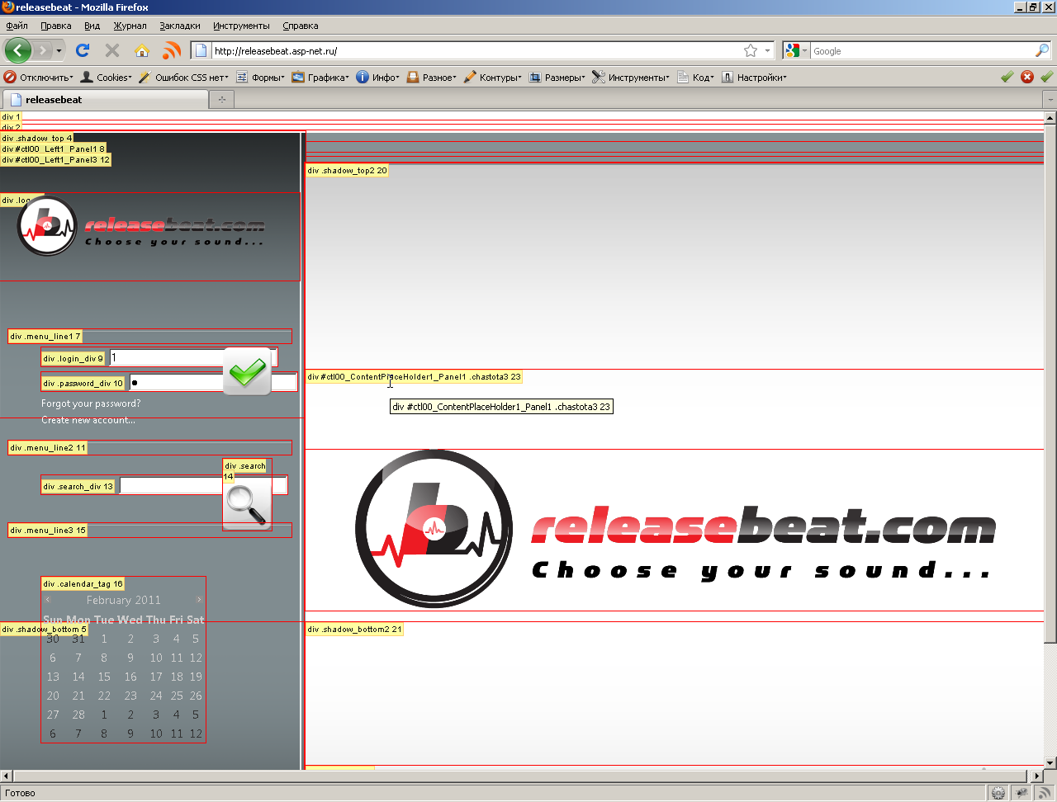1057x802 pixels.
Task: Click the Ошибок CSS нет toolbar item
Action: (184, 77)
